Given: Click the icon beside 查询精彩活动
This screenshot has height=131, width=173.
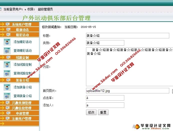Looking at the screenshot, I should coord(7,51).
